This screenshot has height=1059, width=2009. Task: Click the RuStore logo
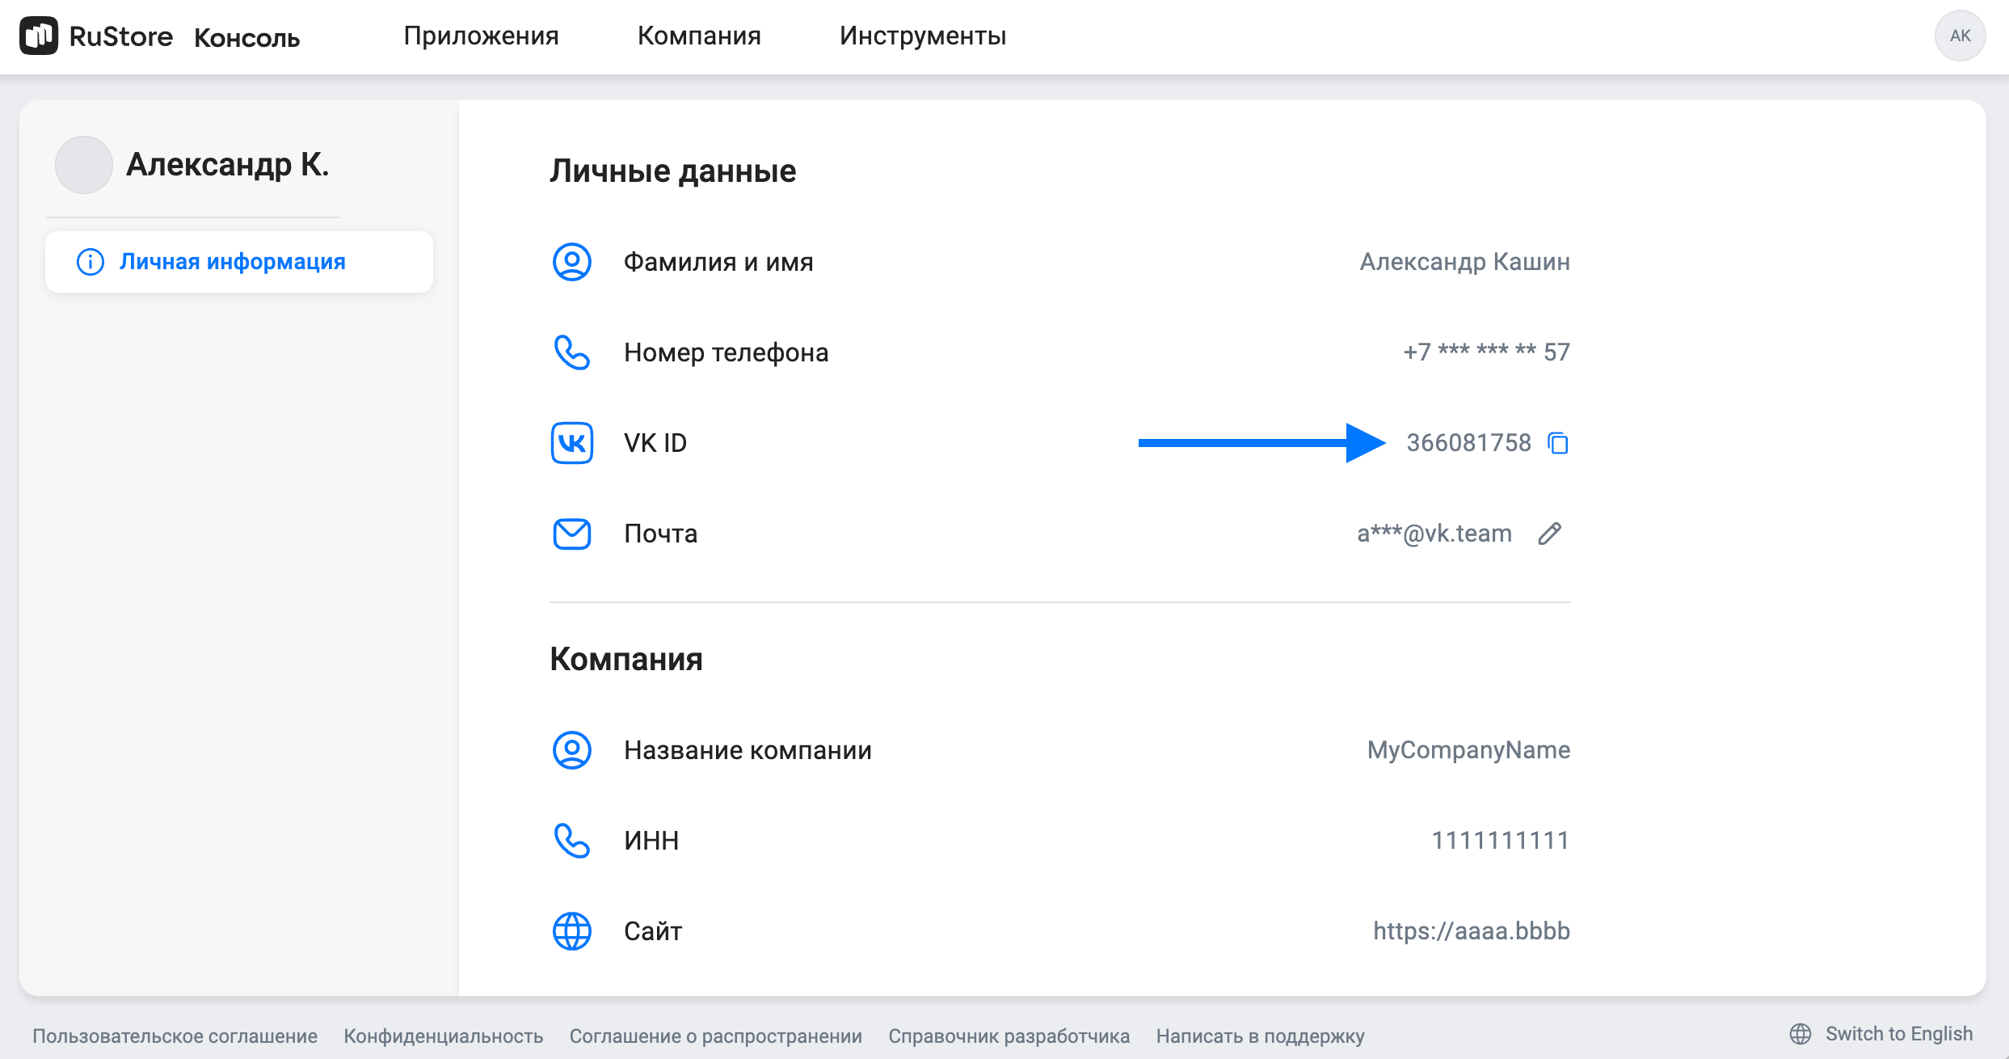pos(40,36)
